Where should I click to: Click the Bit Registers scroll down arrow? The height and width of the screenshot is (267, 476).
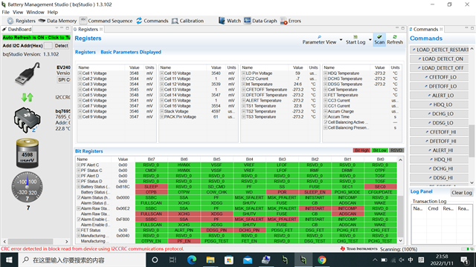point(400,240)
